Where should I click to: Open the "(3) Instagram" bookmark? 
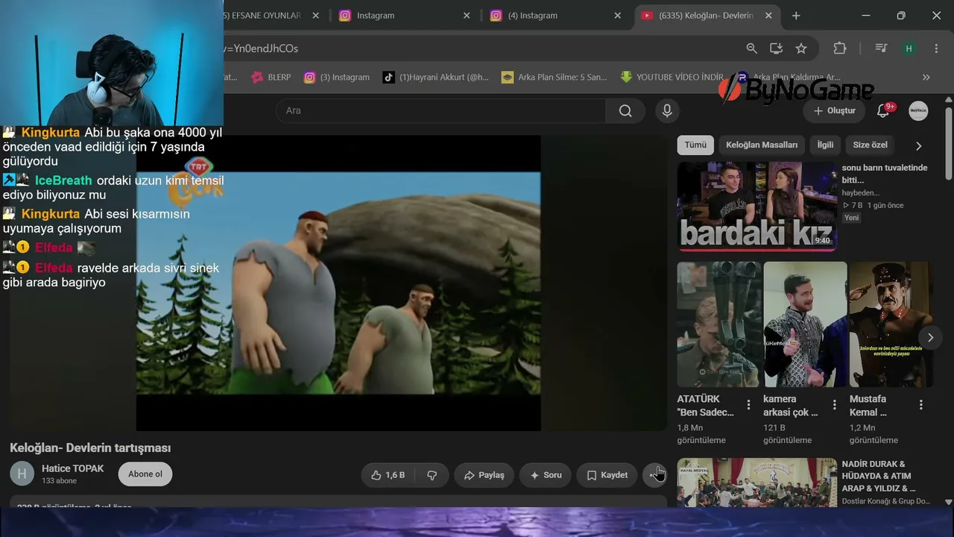click(337, 77)
